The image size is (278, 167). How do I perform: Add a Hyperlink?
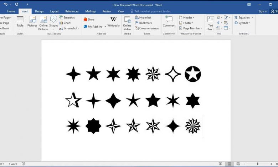tap(143, 17)
